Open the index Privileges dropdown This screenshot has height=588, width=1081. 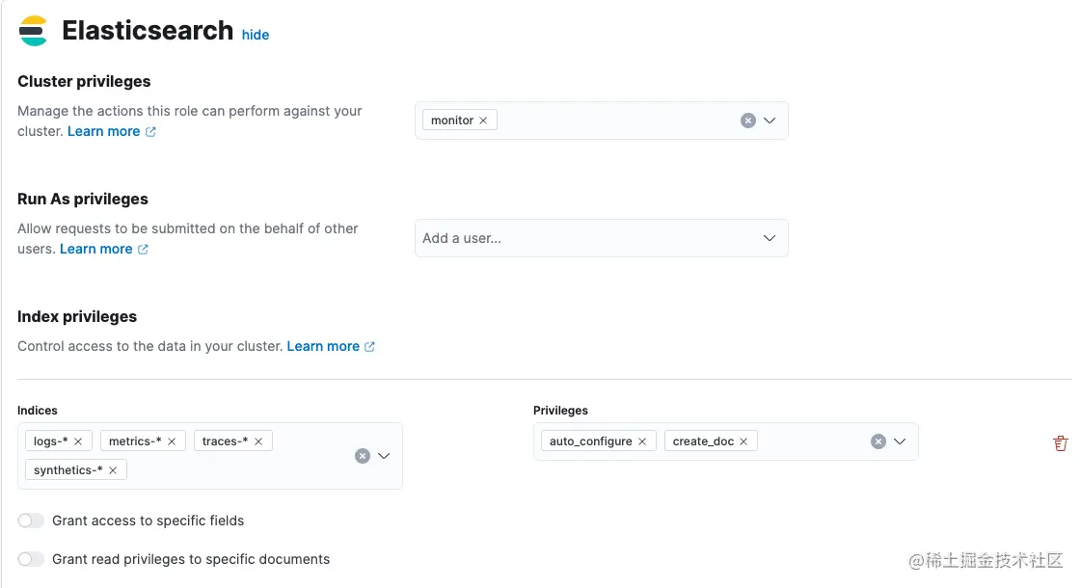(x=900, y=441)
